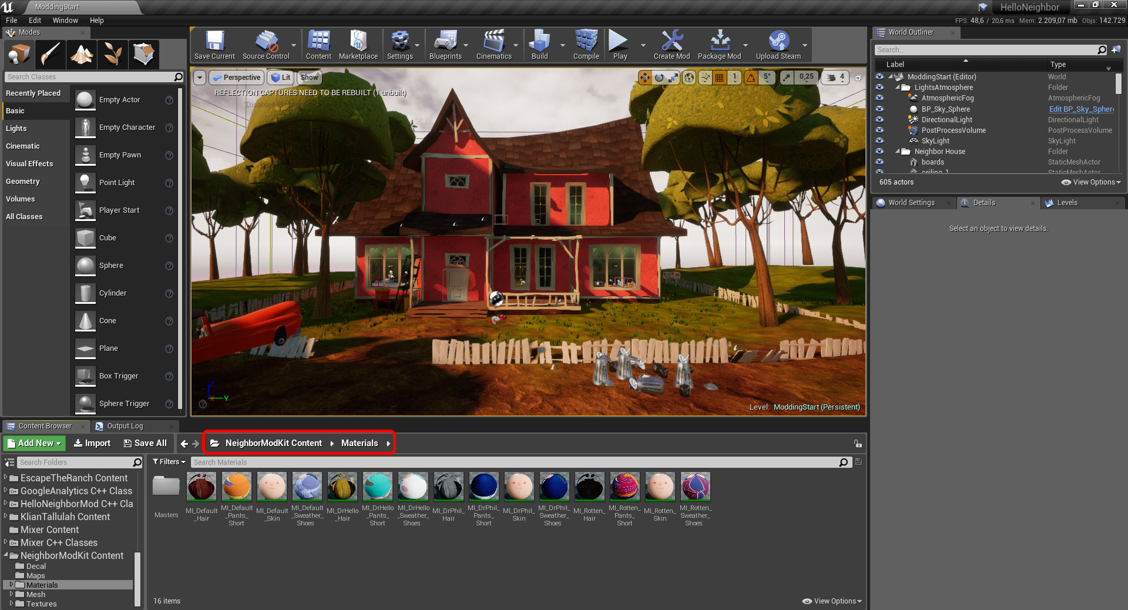Open Add New dropdown button

click(x=34, y=443)
